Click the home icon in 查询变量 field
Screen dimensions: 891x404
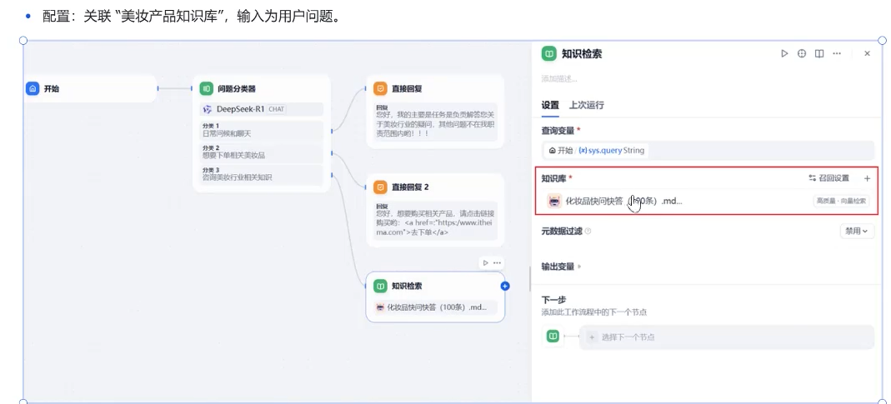(553, 151)
